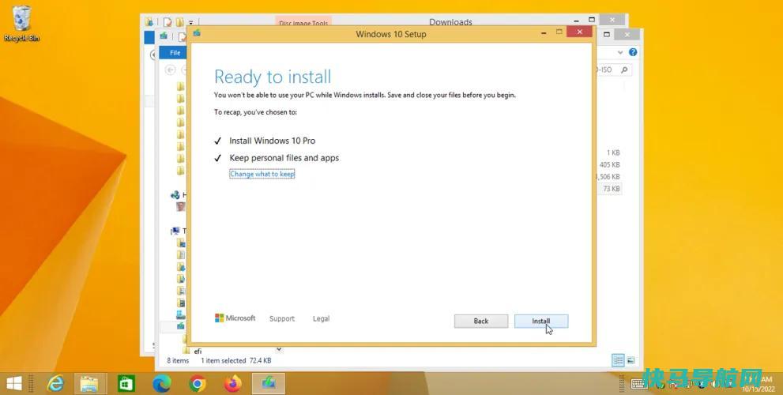Click the Install button
The image size is (783, 395).
coord(540,321)
